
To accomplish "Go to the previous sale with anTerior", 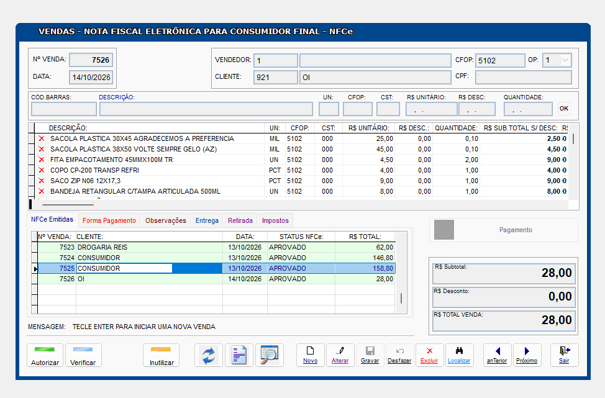I will [497, 355].
